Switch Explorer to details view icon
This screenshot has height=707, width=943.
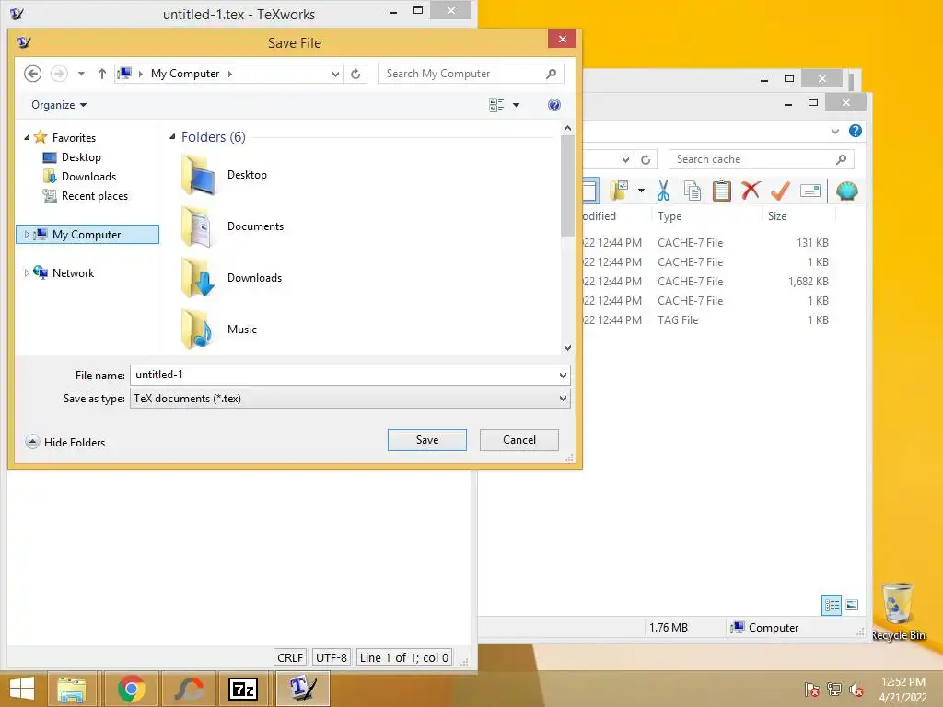click(832, 605)
